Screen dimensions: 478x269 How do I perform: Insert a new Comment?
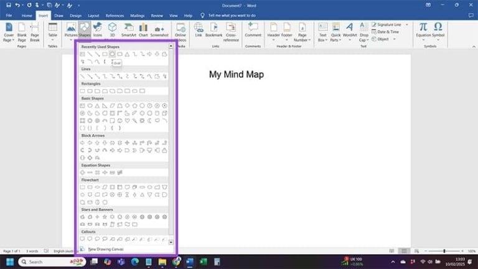[253, 30]
